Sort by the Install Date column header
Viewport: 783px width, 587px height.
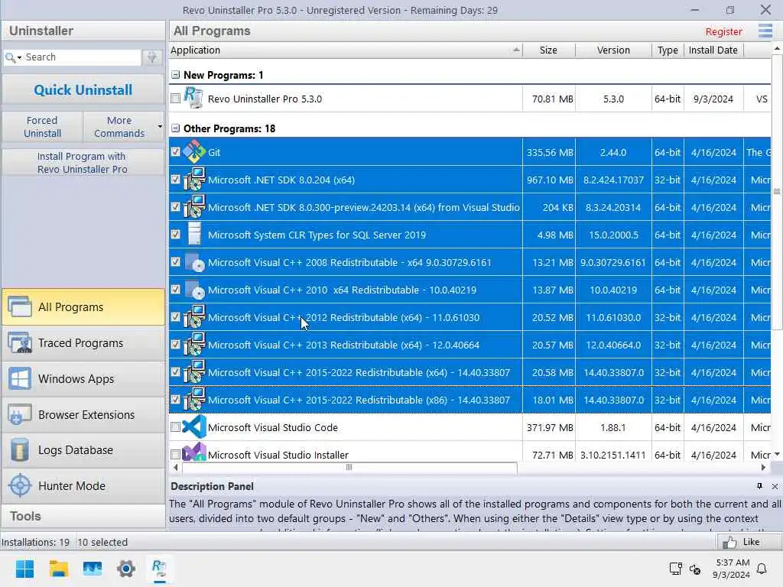[713, 50]
